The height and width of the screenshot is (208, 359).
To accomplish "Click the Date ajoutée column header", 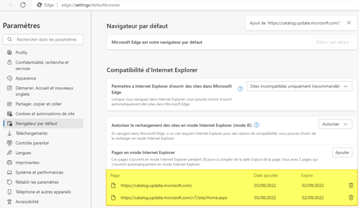I will coord(266,176).
